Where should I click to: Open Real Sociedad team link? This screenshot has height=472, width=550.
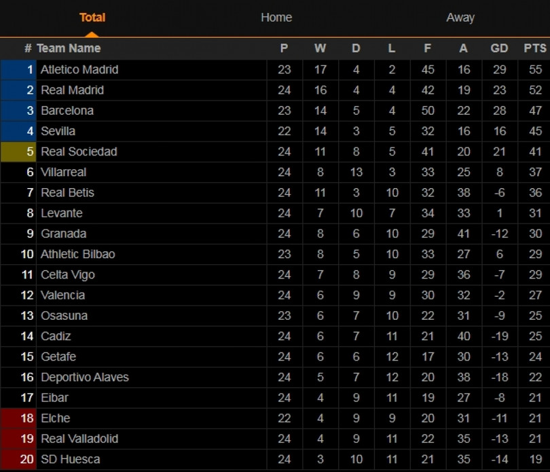(x=79, y=151)
